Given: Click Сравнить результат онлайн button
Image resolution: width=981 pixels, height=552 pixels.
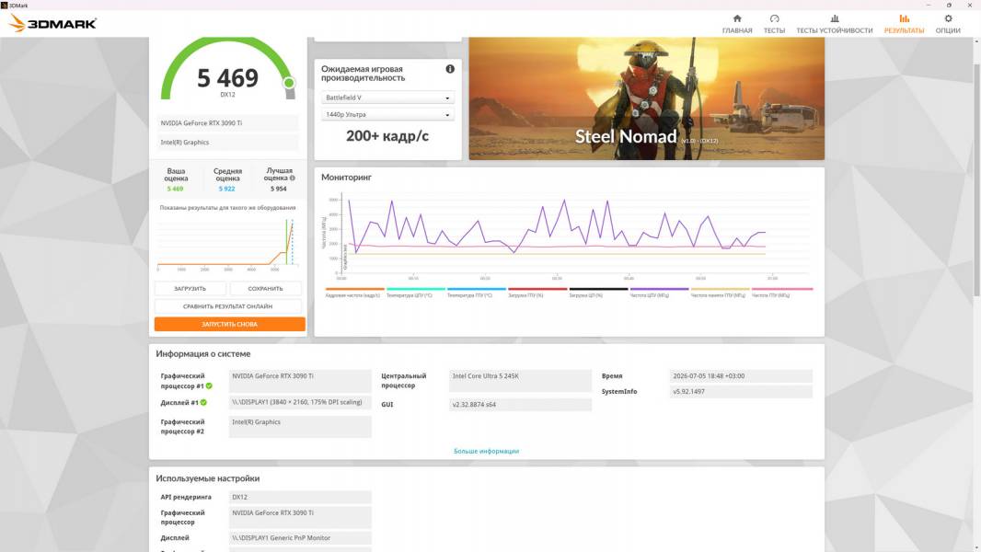Looking at the screenshot, I should (x=227, y=306).
